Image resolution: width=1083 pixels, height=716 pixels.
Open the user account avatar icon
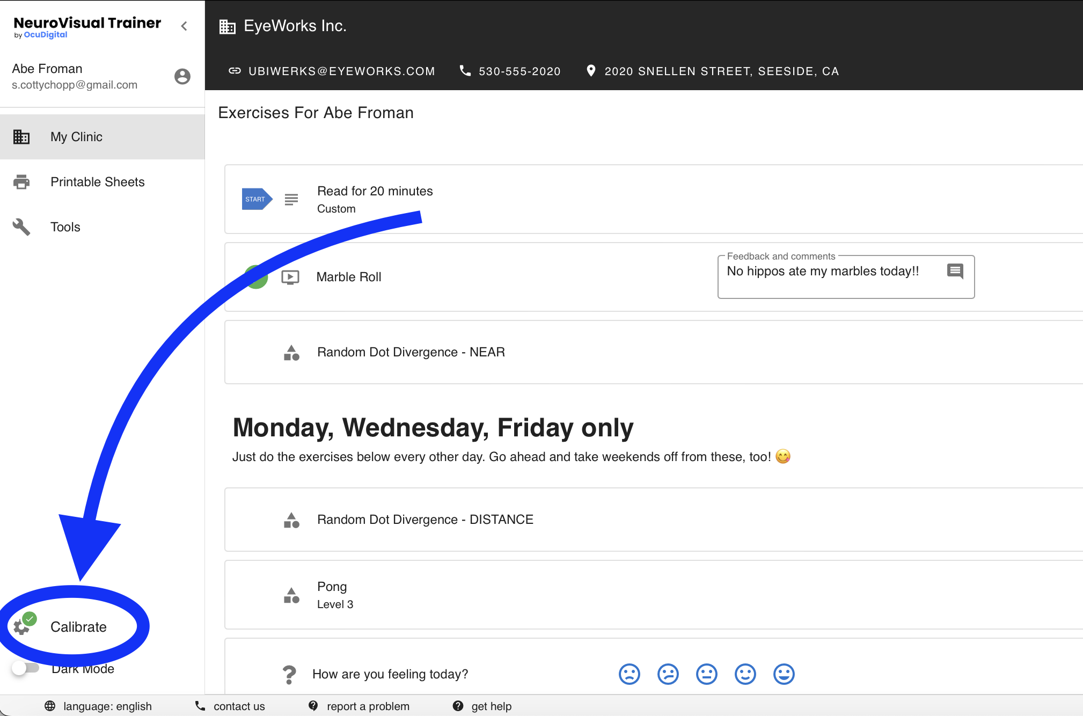pos(182,76)
